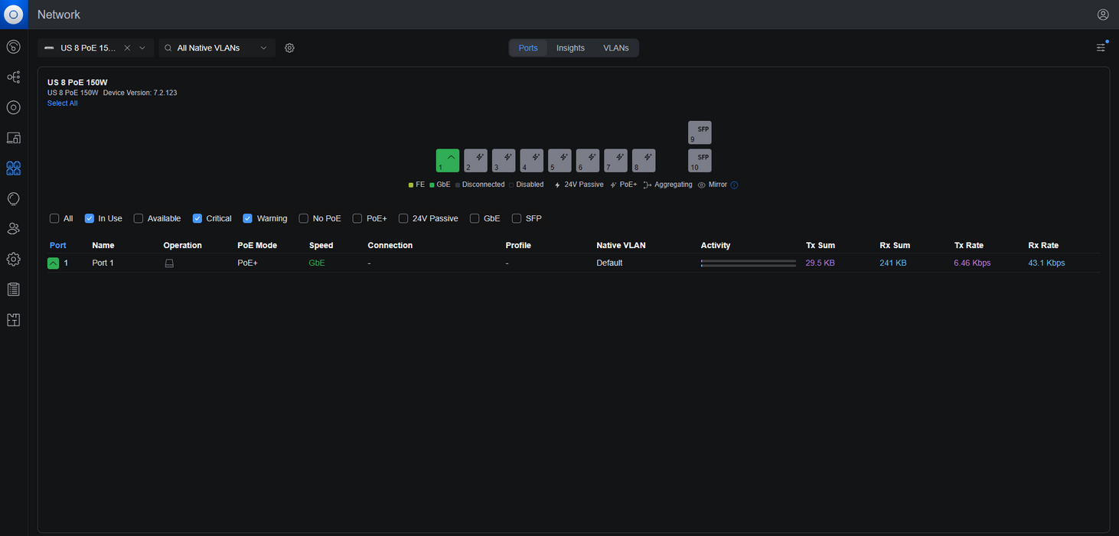Sort by the Speed column header
Image resolution: width=1119 pixels, height=536 pixels.
pyautogui.click(x=321, y=245)
